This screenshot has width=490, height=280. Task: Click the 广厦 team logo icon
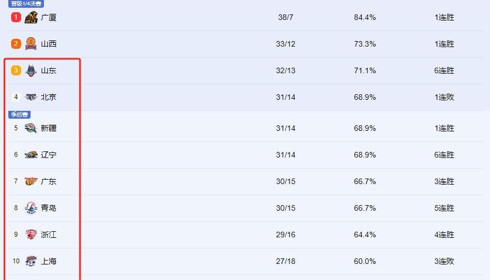(31, 17)
